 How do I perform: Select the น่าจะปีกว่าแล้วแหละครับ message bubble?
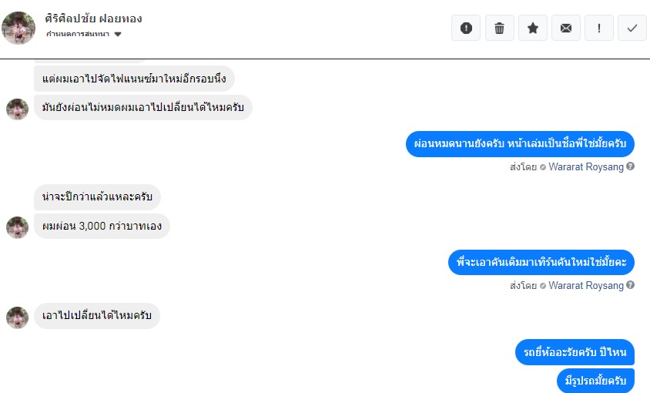tap(97, 196)
